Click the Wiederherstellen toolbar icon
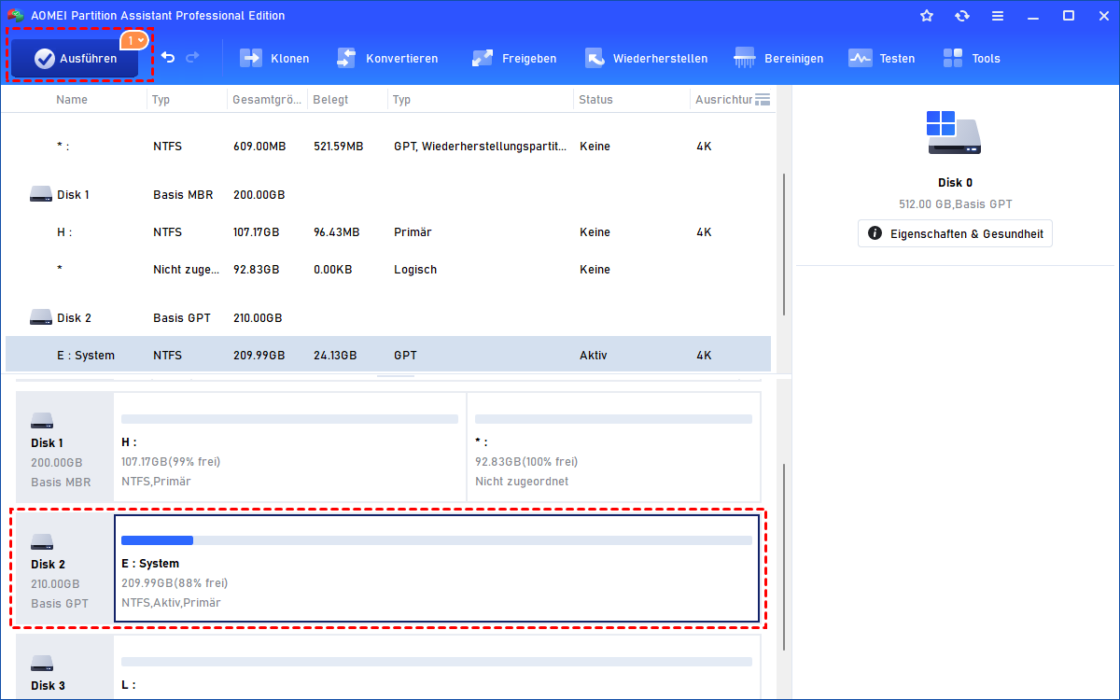Screen dimensions: 1120x700 click(x=595, y=58)
